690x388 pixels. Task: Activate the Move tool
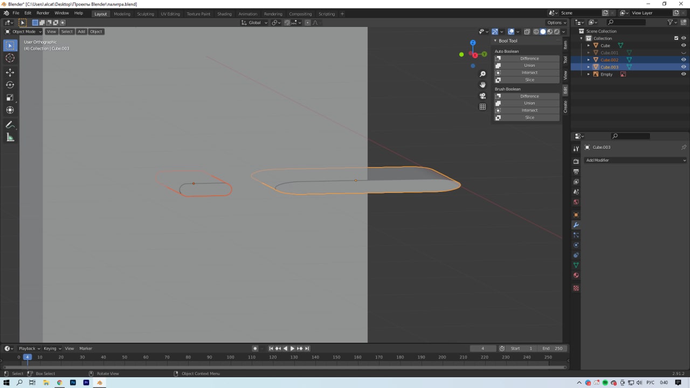tap(10, 72)
